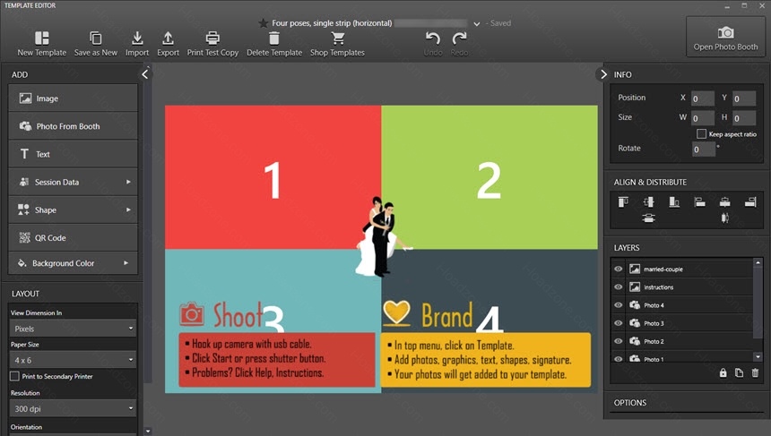Image resolution: width=771 pixels, height=436 pixels.
Task: Lock the selected layer
Action: pyautogui.click(x=723, y=373)
